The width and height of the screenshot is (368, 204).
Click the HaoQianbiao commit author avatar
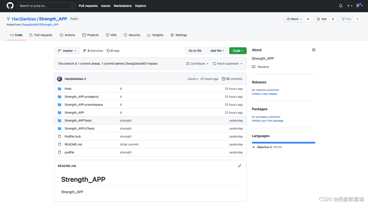(x=59, y=79)
